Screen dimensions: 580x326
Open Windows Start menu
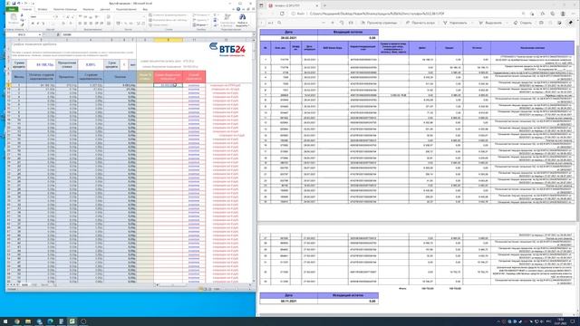(x=5, y=321)
